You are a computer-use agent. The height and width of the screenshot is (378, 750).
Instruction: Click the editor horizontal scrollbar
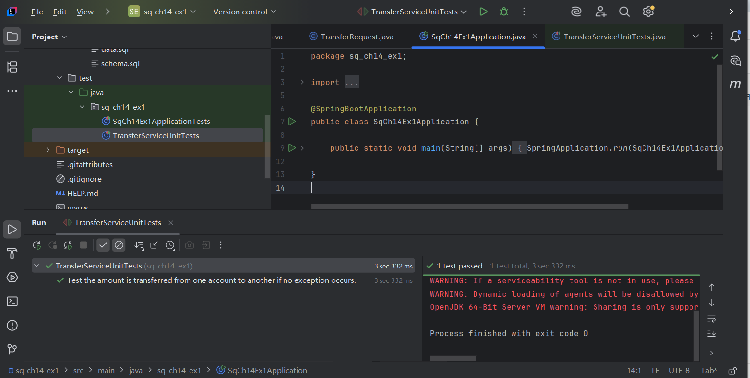(469, 207)
